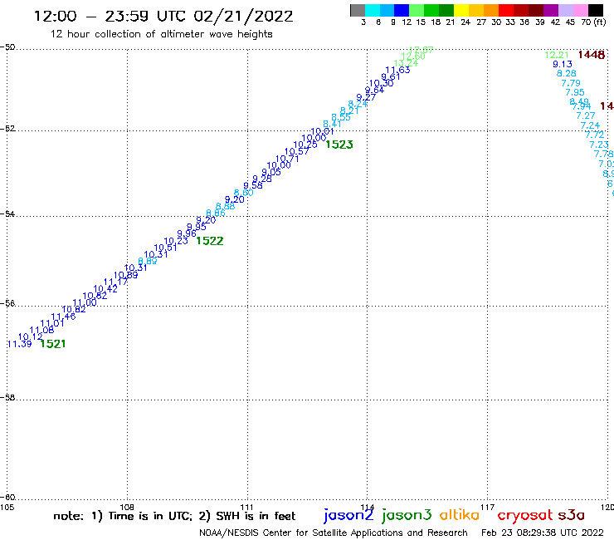This screenshot has height=540, width=614.
Task: Click the 8.86 wave height value
Action: (216, 213)
